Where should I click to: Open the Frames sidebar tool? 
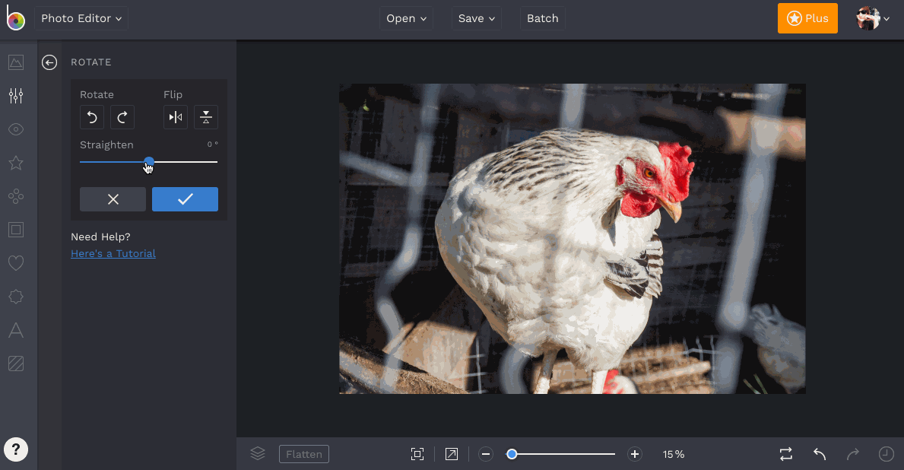[x=16, y=230]
